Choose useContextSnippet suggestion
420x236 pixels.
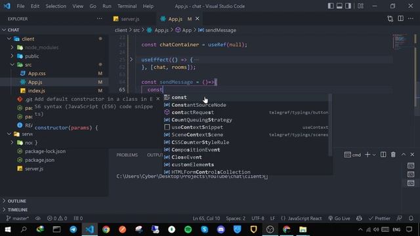tap(247, 127)
